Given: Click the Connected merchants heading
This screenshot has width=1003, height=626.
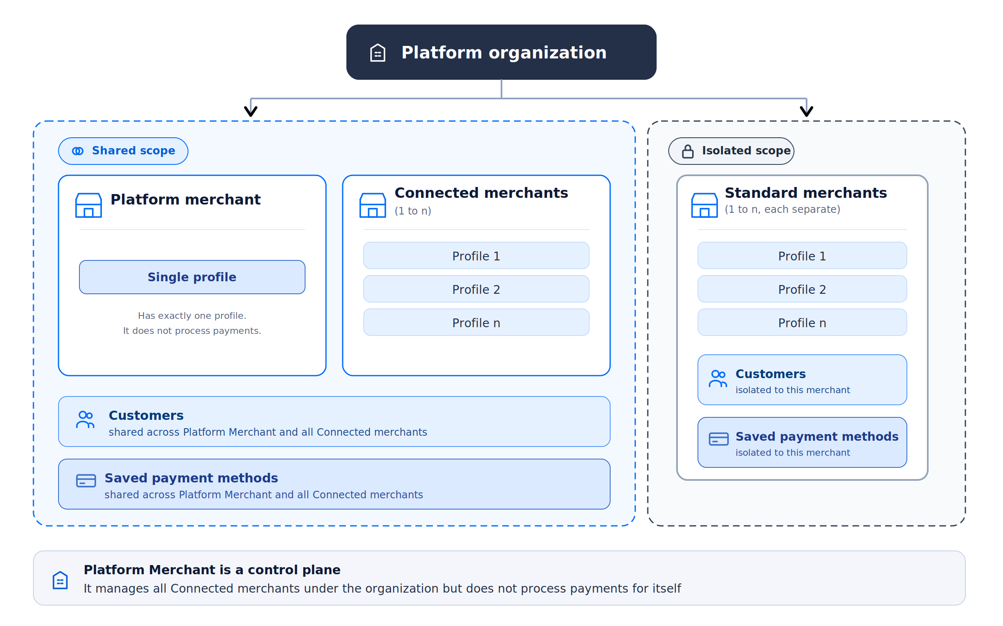Looking at the screenshot, I should pos(481,193).
